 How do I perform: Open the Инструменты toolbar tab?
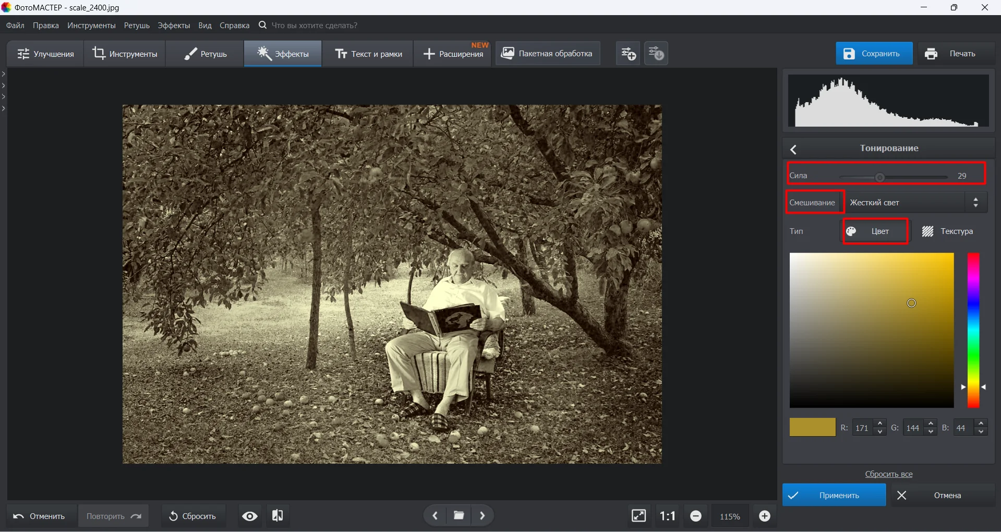[x=125, y=54]
